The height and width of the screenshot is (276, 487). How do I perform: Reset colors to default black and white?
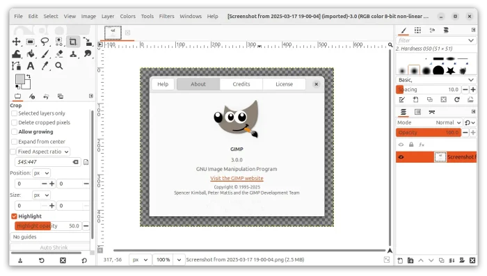coord(17,88)
